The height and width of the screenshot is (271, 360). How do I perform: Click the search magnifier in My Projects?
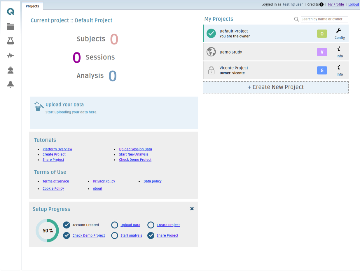click(296, 19)
